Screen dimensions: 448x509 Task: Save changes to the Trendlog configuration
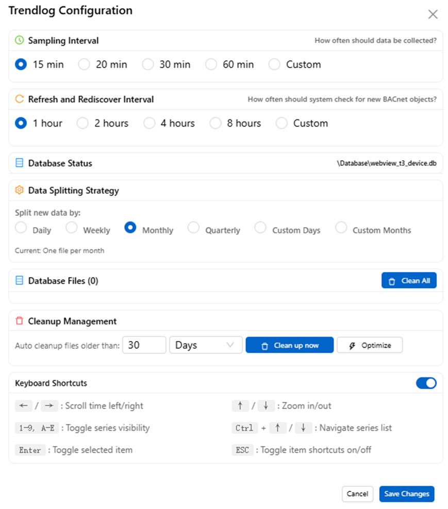pos(407,494)
